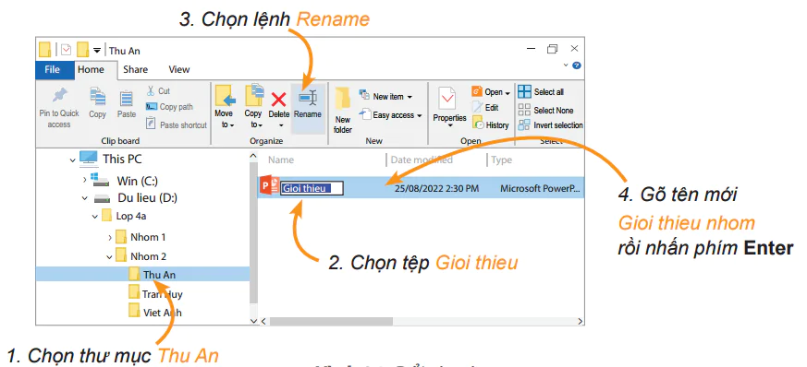The width and height of the screenshot is (807, 367).
Task: Click the Pin to Quick access icon
Action: click(x=60, y=96)
